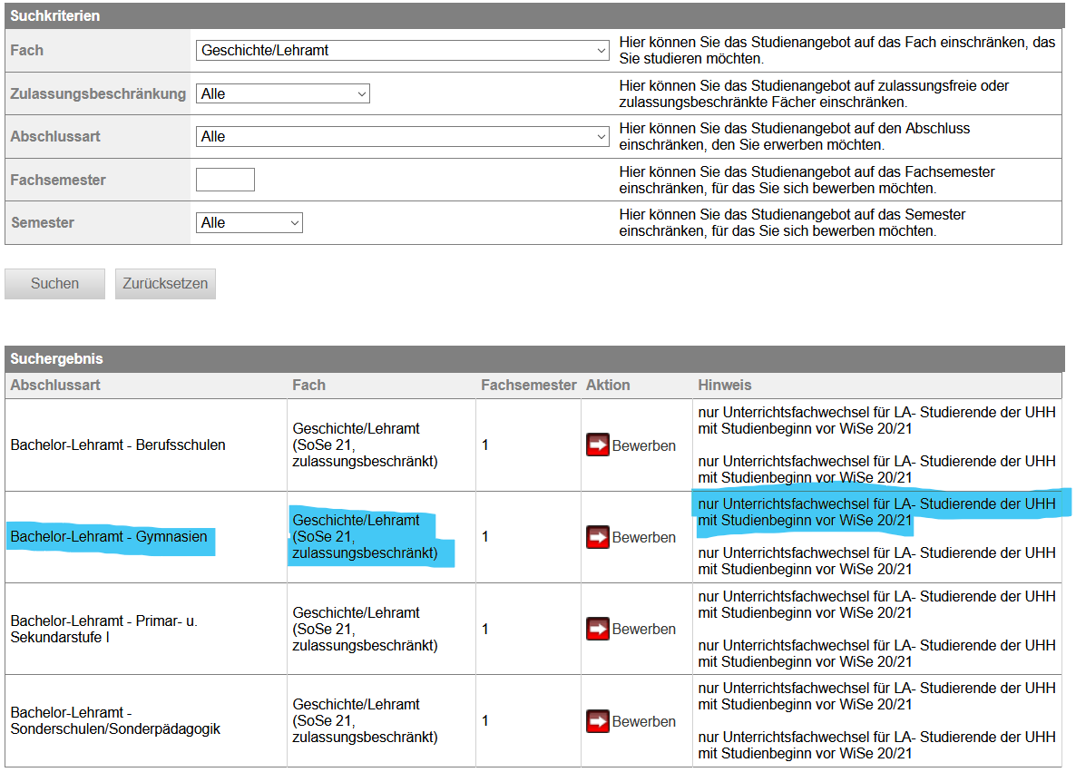Click the Bewerben text link for Berufsschulen
This screenshot has width=1076, height=782.
click(643, 445)
